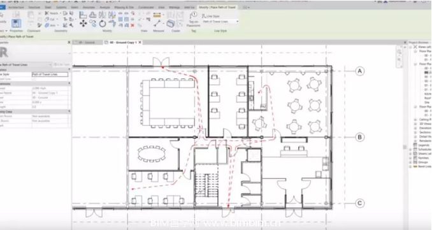Collapse the Dimensions section in Properties
Image resolution: width=432 pixels, height=230 pixels.
pyautogui.click(x=69, y=83)
